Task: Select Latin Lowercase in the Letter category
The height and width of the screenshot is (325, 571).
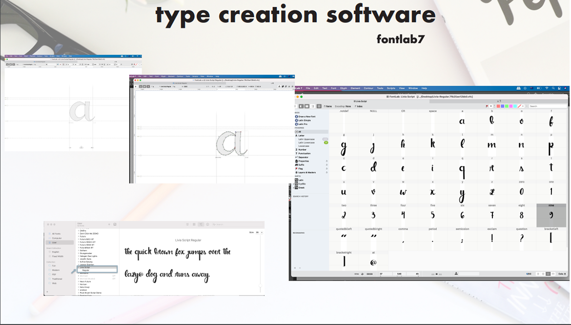Action: click(x=306, y=143)
